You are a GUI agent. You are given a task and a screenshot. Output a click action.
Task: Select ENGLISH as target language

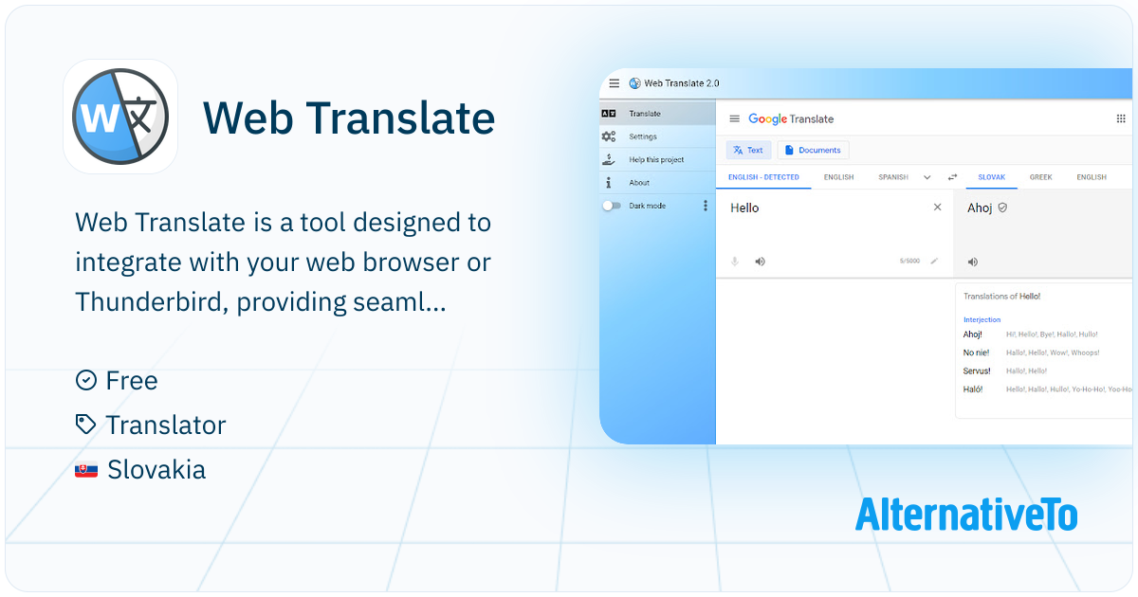1092,177
